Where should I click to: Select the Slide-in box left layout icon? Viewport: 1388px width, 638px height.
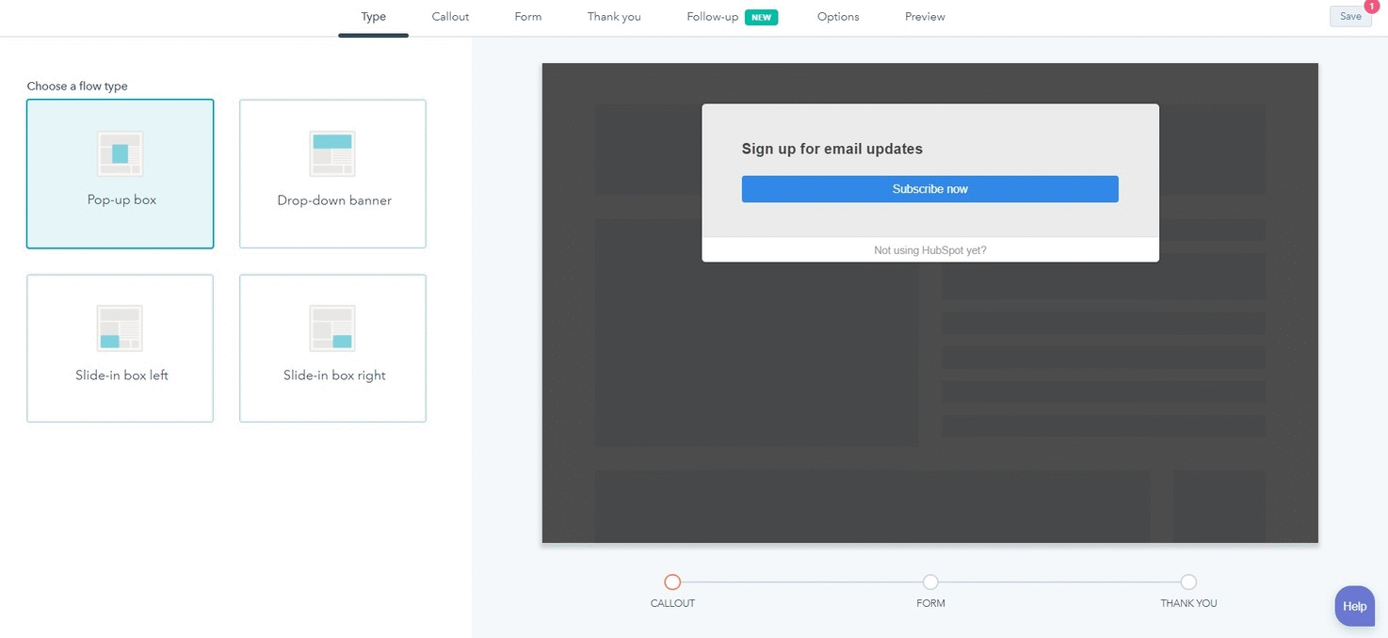click(x=120, y=328)
